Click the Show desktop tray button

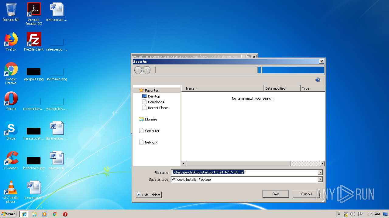(385, 214)
